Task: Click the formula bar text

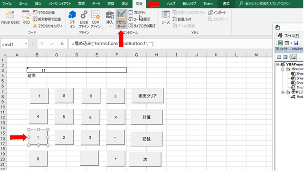Action: point(113,44)
